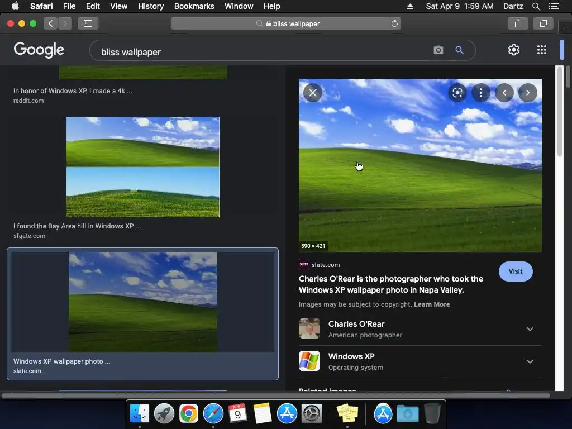This screenshot has height=429, width=572.
Task: Search by image with camera icon
Action: (x=438, y=50)
